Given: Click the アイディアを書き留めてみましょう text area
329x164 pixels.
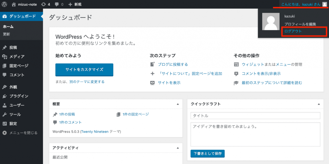Looking at the screenshot, I should 255,134.
